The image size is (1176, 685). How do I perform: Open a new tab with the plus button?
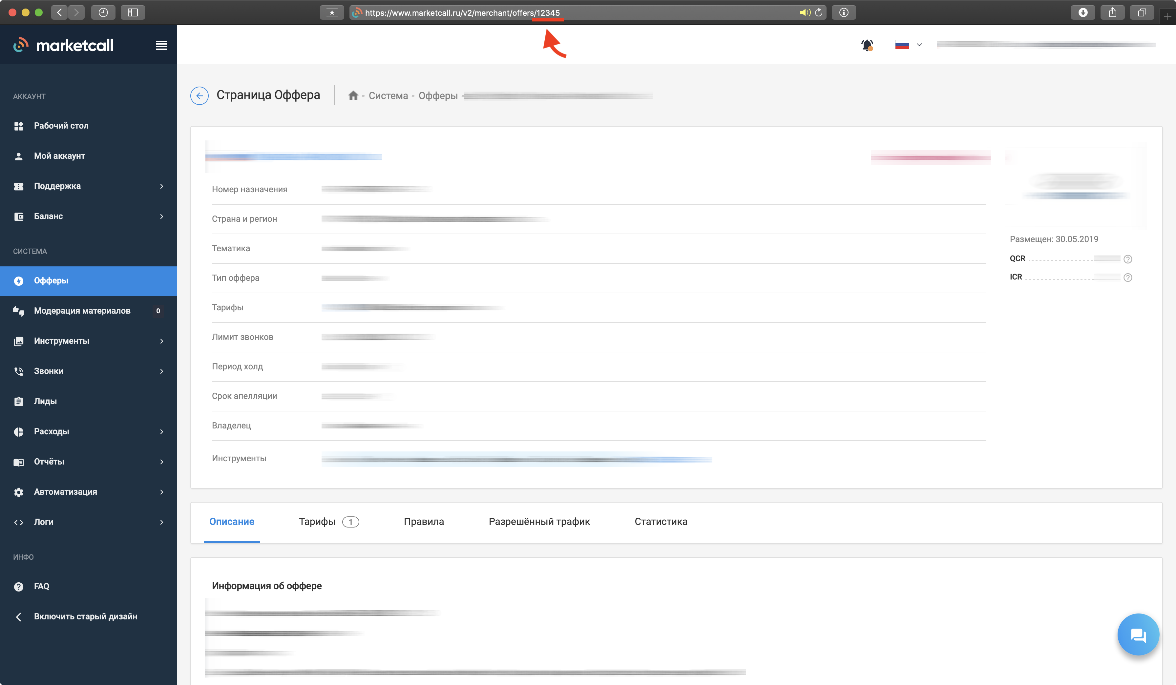tap(1167, 16)
